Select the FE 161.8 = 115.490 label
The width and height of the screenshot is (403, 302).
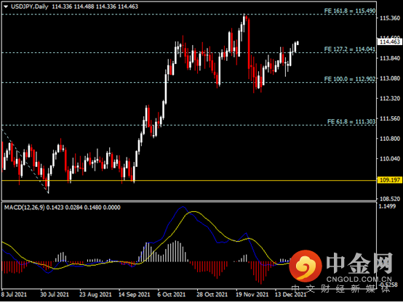click(350, 11)
